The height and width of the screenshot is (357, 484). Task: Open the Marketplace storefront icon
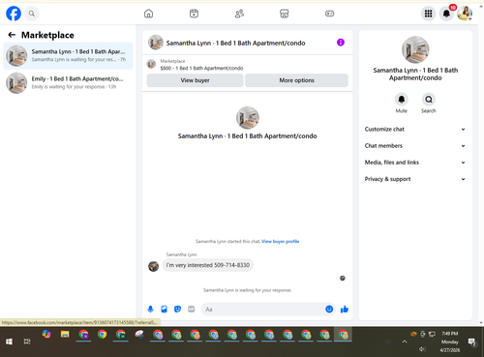(285, 14)
